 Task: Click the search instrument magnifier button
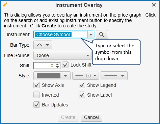click(x=102, y=34)
